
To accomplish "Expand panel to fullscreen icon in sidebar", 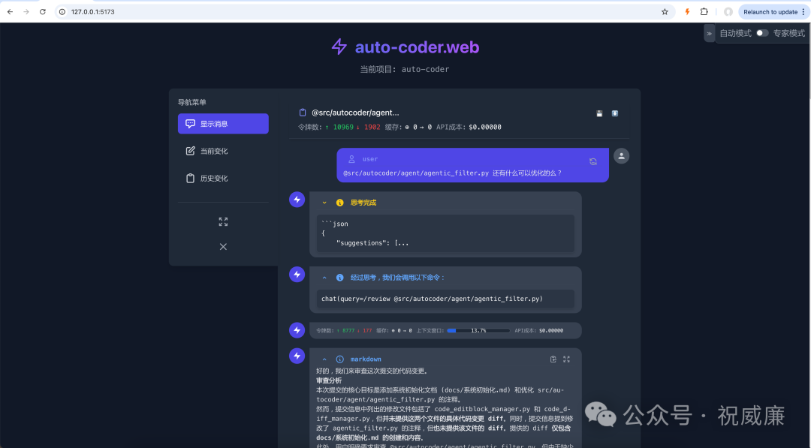I will tap(223, 221).
